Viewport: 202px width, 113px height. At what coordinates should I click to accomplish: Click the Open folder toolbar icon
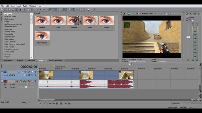point(6,10)
